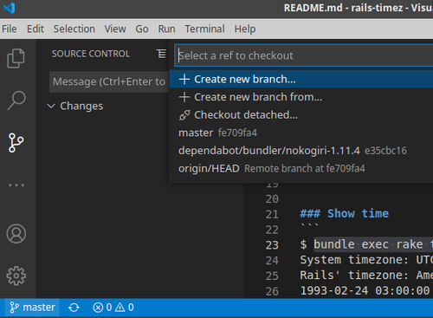Toggle view as tree icon in Source Control
The image size is (433, 318).
pyautogui.click(x=161, y=54)
